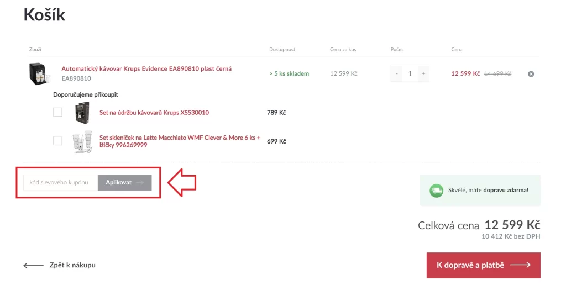This screenshot has height=285, width=566.
Task: Go back via Zpět k nákupu
Action: pyautogui.click(x=60, y=265)
